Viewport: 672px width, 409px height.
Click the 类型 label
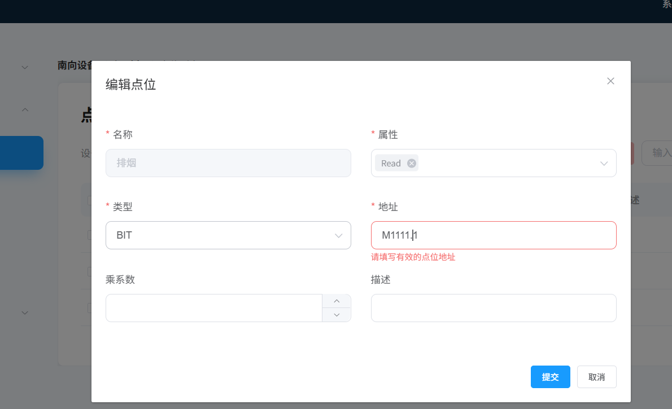tap(123, 207)
